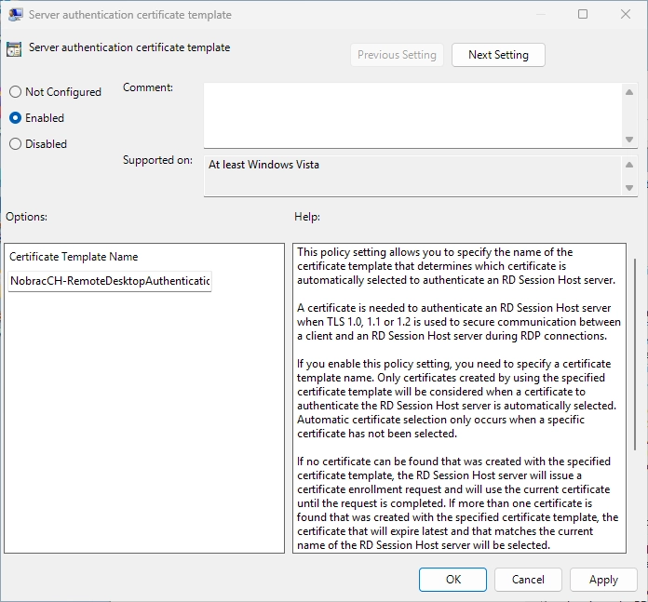The width and height of the screenshot is (648, 602).
Task: Click the Apply button
Action: [603, 580]
